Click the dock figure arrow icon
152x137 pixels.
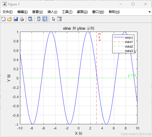[x=149, y=12]
